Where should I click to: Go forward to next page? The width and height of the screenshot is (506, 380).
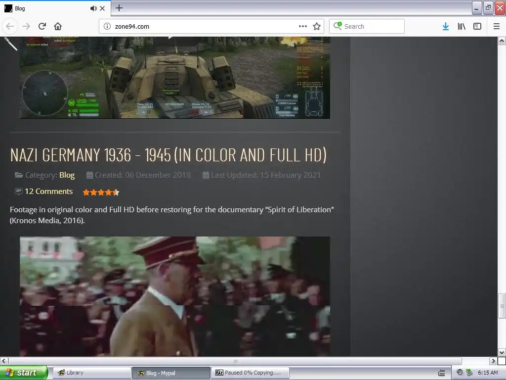(26, 26)
